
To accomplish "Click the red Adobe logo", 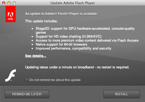I will click(11, 14).
